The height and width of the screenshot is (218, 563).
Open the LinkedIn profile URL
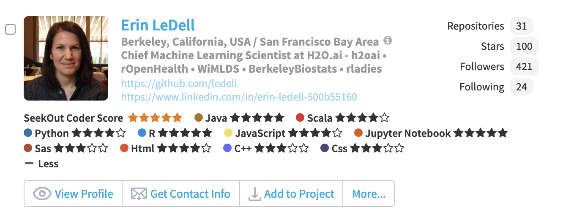239,97
